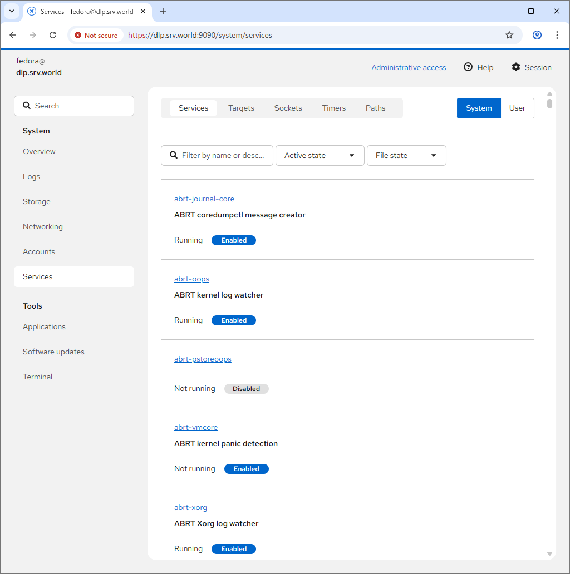
Task: Open the Help menu
Action: pos(478,67)
